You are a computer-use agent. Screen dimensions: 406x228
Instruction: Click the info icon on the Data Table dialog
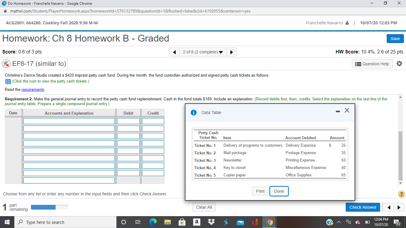(194, 112)
